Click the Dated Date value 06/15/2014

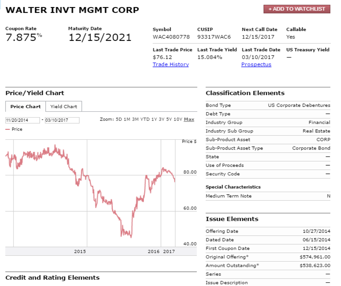pyautogui.click(x=317, y=240)
